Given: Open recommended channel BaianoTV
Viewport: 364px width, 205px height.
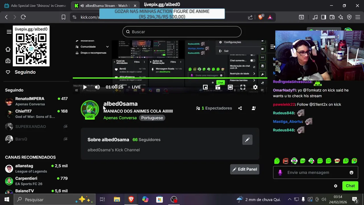Looking at the screenshot, I should [x=36, y=191].
